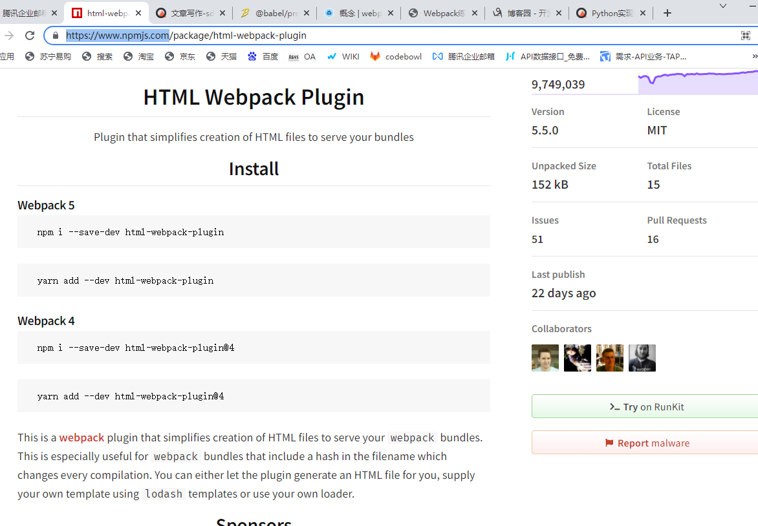The height and width of the screenshot is (526, 758).
Task: Open the 百度 bookmark
Action: (263, 56)
